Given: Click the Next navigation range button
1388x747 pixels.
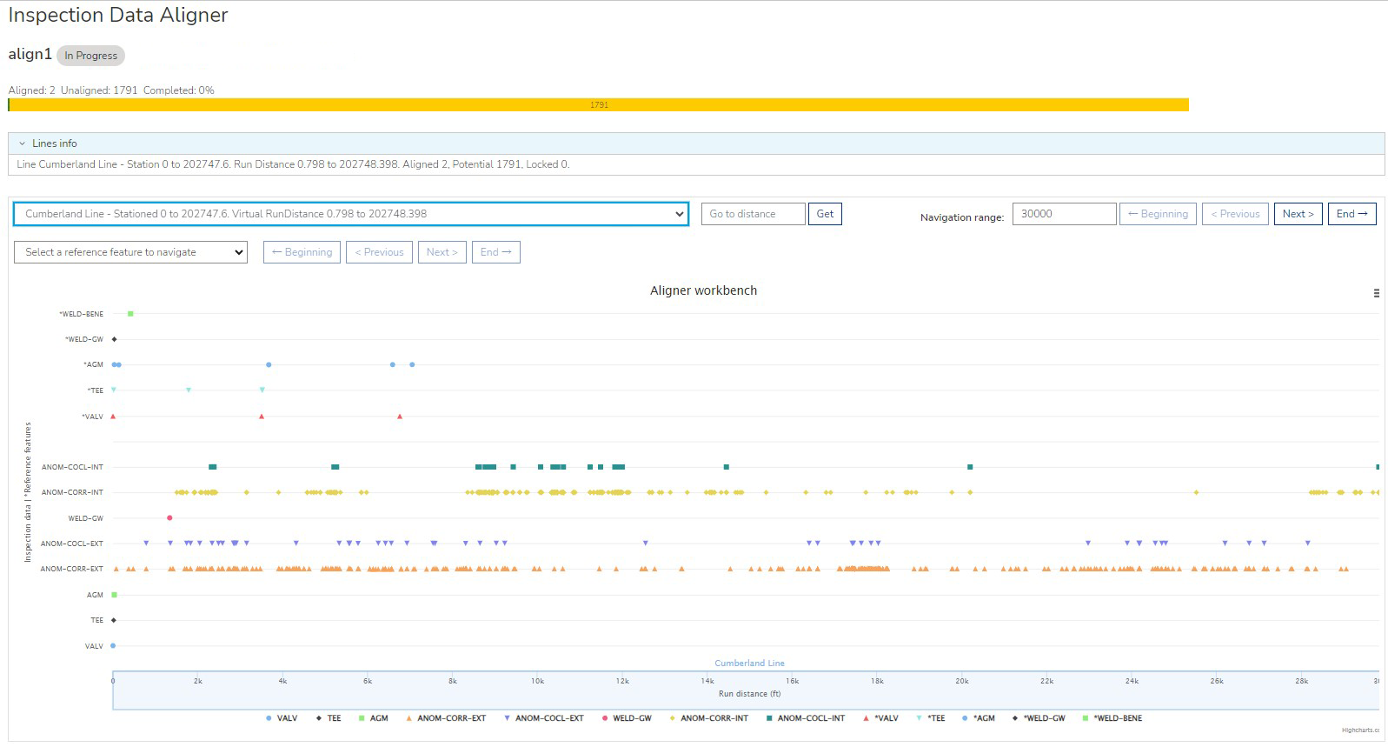Looking at the screenshot, I should pyautogui.click(x=1298, y=214).
